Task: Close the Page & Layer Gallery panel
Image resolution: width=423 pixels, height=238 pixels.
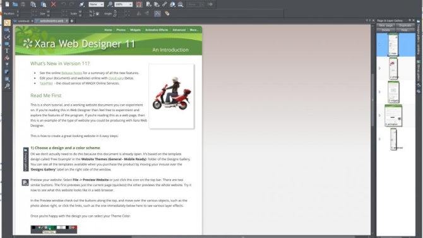Action: pos(414,20)
